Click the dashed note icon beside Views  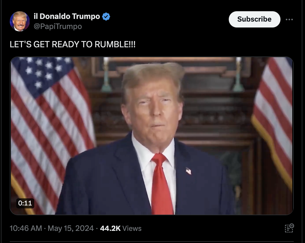tap(289, 228)
